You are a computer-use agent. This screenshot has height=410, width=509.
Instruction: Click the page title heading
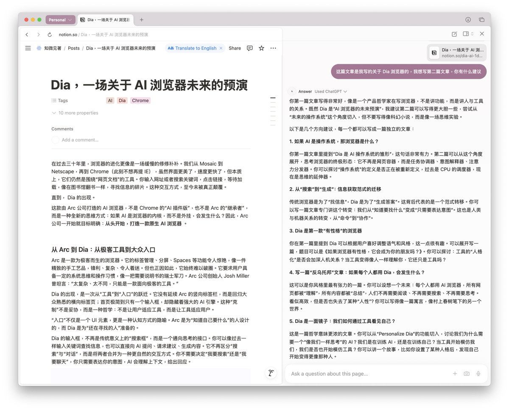point(149,85)
